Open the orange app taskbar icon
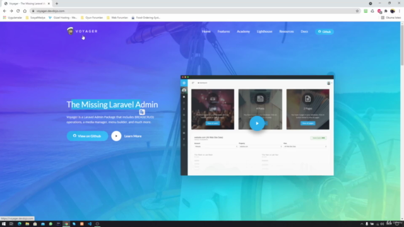 [81, 224]
